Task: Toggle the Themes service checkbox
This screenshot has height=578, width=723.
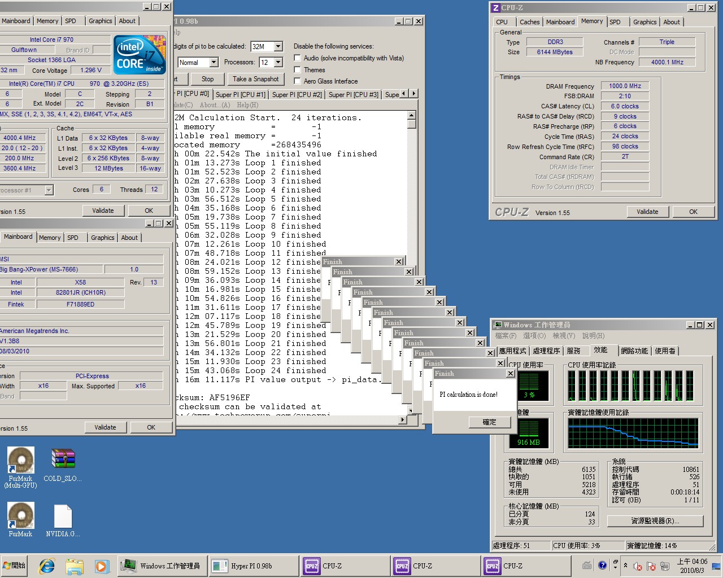Action: [298, 70]
